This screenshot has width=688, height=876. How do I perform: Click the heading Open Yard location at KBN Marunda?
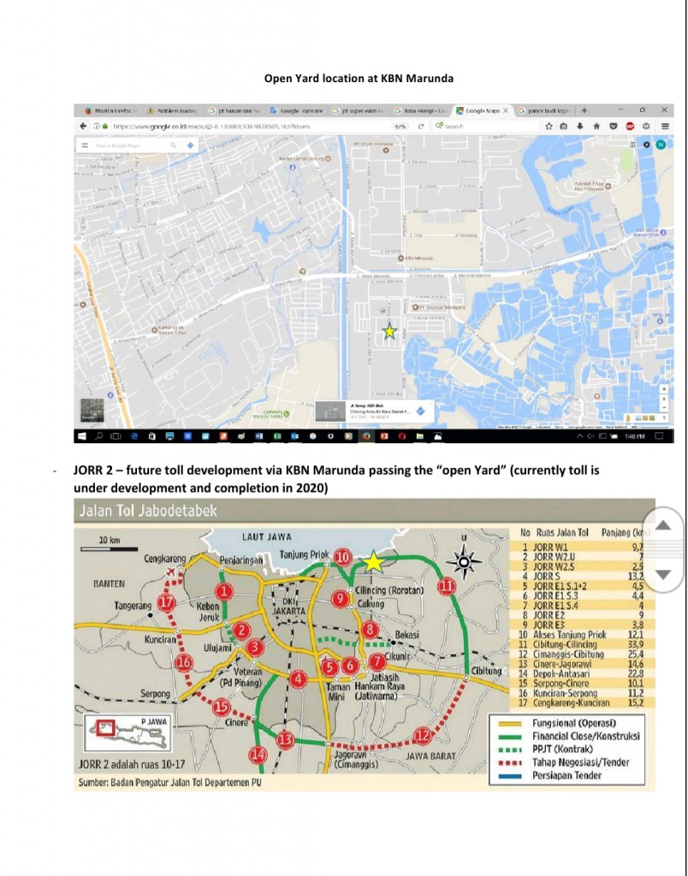pyautogui.click(x=359, y=79)
